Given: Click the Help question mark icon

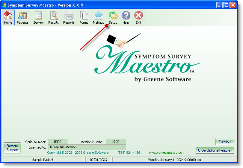Looking at the screenshot, I should [x=126, y=18].
